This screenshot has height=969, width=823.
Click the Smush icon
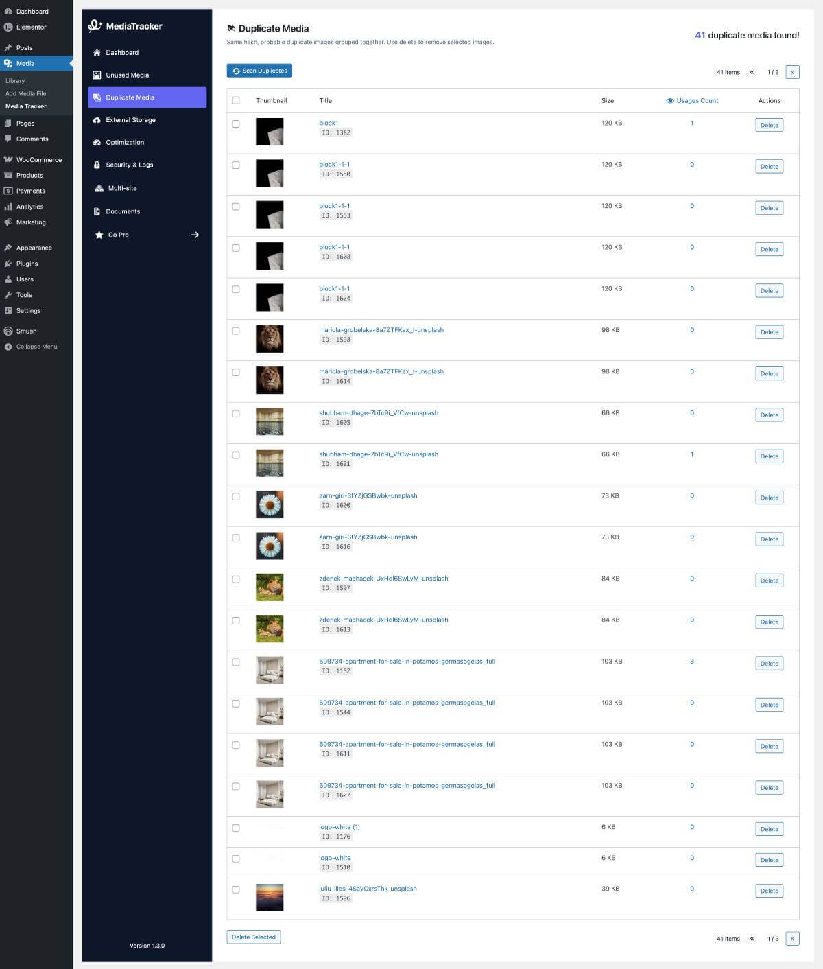(8, 331)
